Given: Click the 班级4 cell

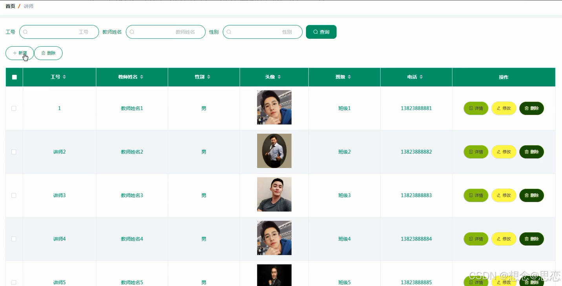Looking at the screenshot, I should point(344,239).
